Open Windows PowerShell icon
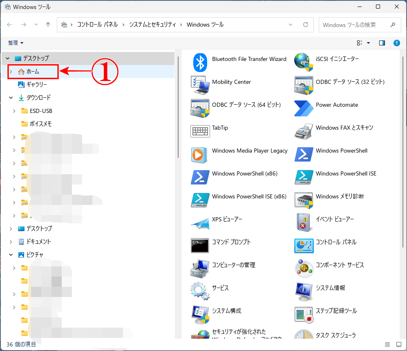Screen dimensions: 407x351 coord(304,154)
